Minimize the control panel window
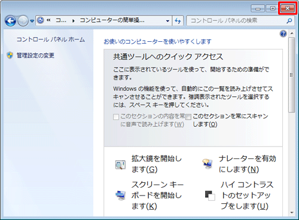 (x=258, y=8)
